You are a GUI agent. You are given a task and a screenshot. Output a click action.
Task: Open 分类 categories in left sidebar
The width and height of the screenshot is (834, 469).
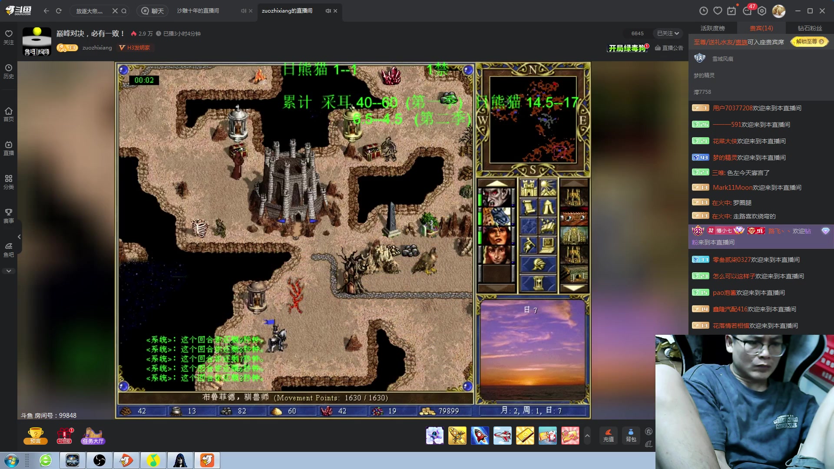pos(9,182)
